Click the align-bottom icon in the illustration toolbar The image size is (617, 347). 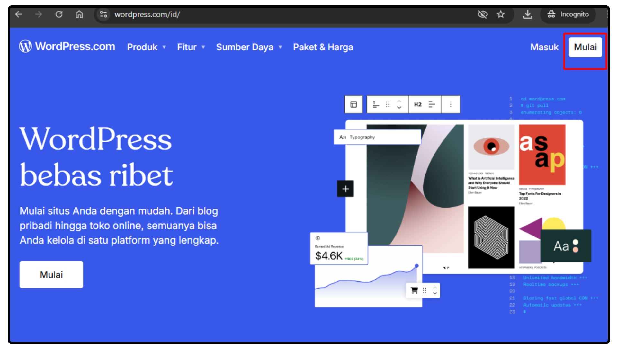pos(376,104)
